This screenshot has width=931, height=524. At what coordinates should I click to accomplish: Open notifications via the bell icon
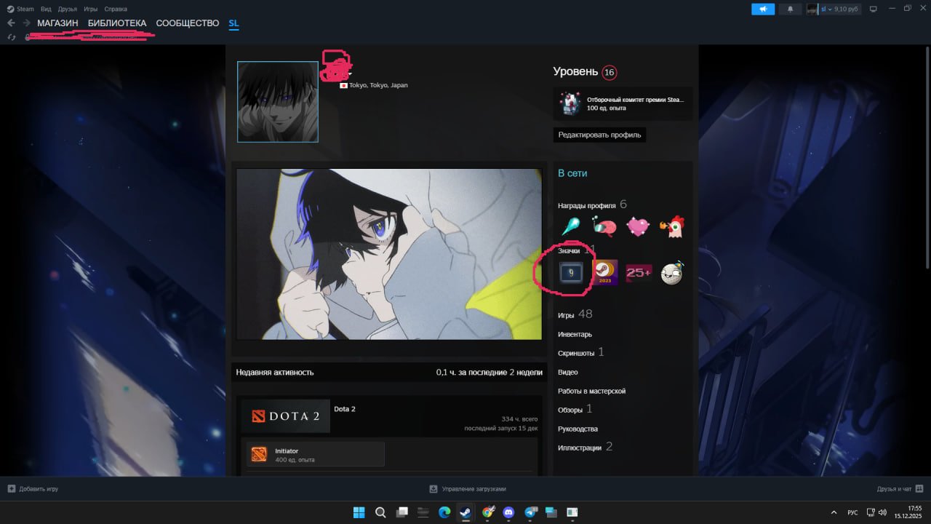[791, 9]
